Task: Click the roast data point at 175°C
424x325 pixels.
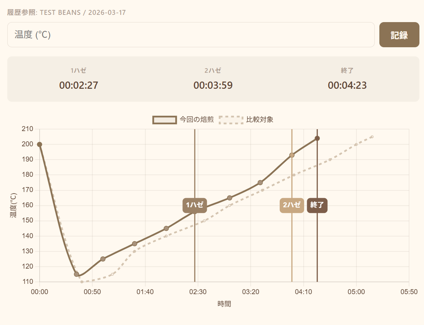Action: tap(260, 183)
